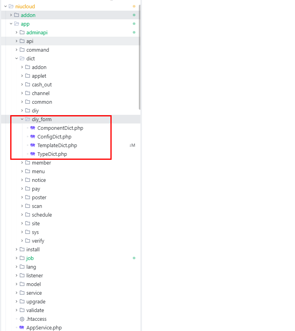Click the PHP icon beside ConfigDict.php
295x331 pixels.
33,137
